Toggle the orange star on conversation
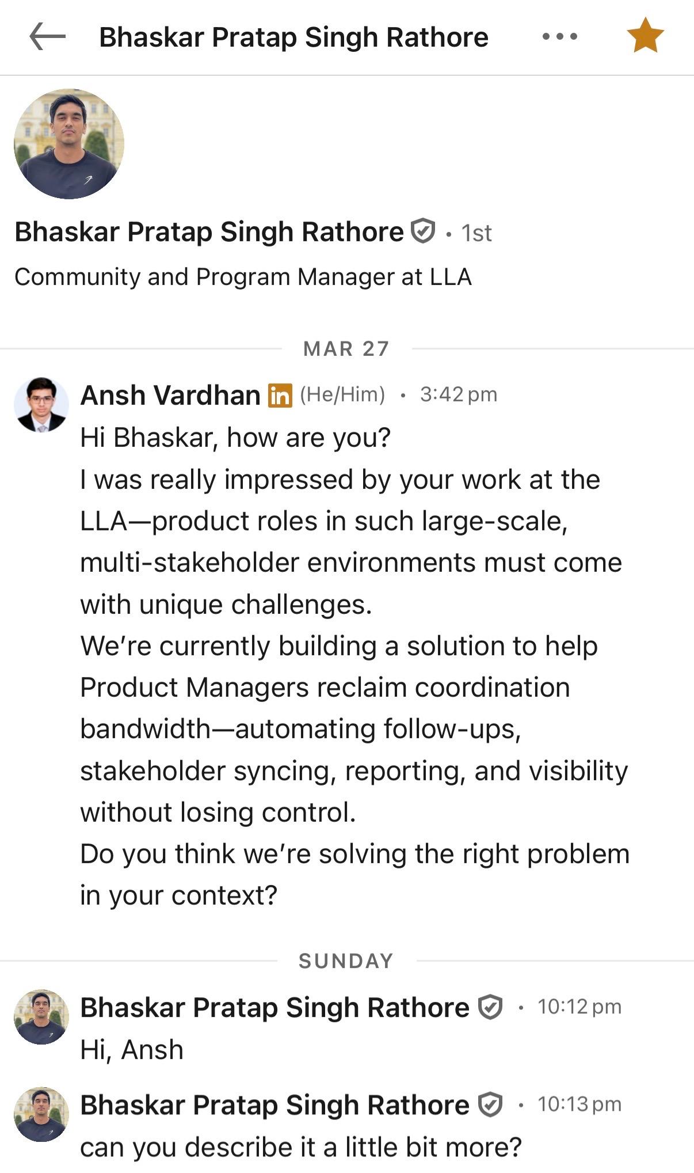694x1173 pixels. pos(645,36)
